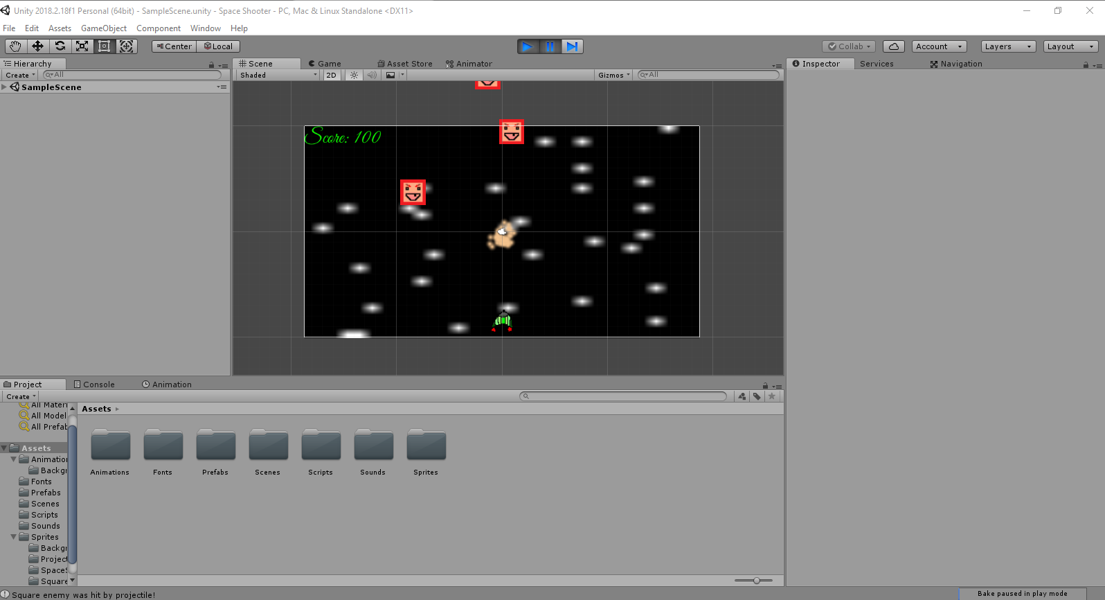Open the Fonts folder thumbnail
The height and width of the screenshot is (600, 1105).
[x=163, y=445]
